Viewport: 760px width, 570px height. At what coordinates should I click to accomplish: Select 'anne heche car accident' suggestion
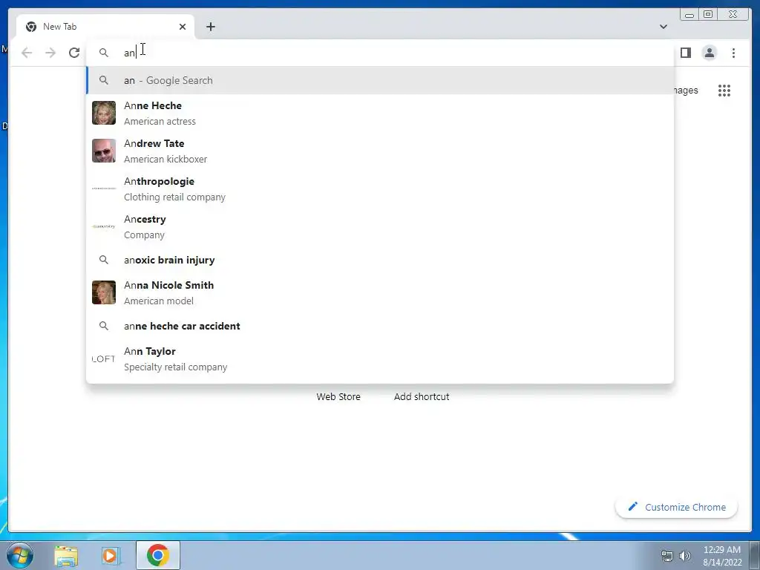click(380, 326)
